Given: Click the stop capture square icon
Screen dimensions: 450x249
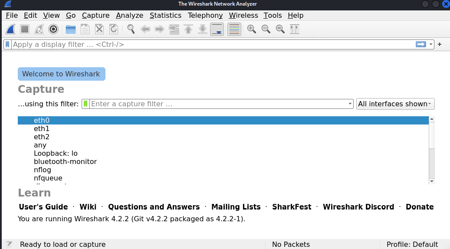Looking at the screenshot, I should point(25,29).
